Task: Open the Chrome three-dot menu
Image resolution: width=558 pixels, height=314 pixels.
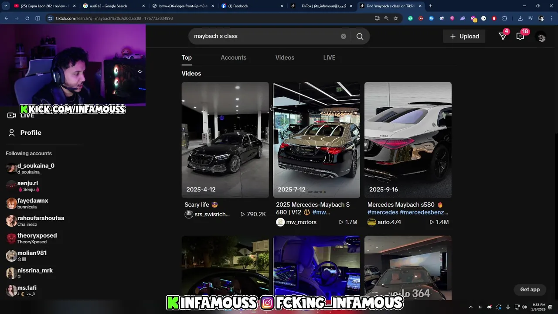Action: (x=551, y=18)
